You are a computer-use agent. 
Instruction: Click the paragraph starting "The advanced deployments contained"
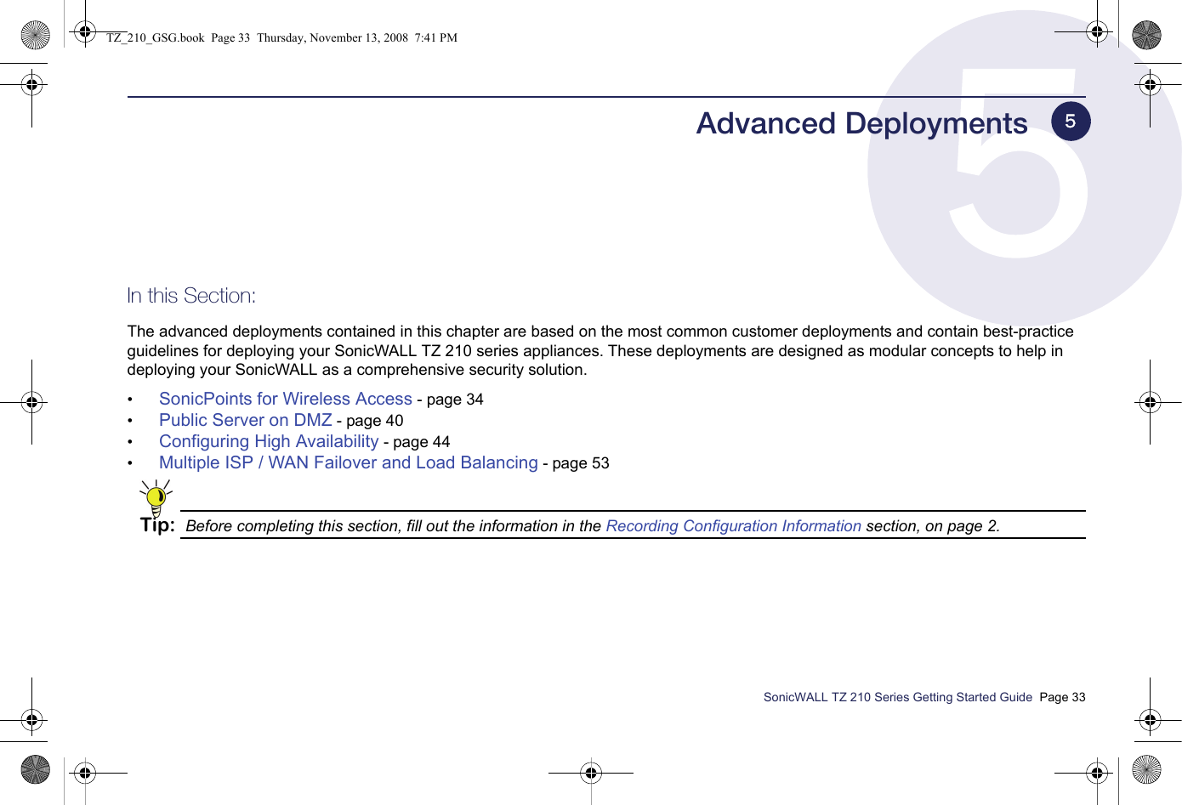pos(600,350)
